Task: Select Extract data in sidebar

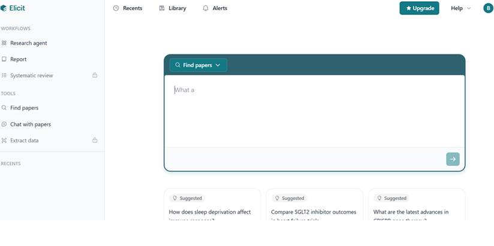Action: (24, 141)
